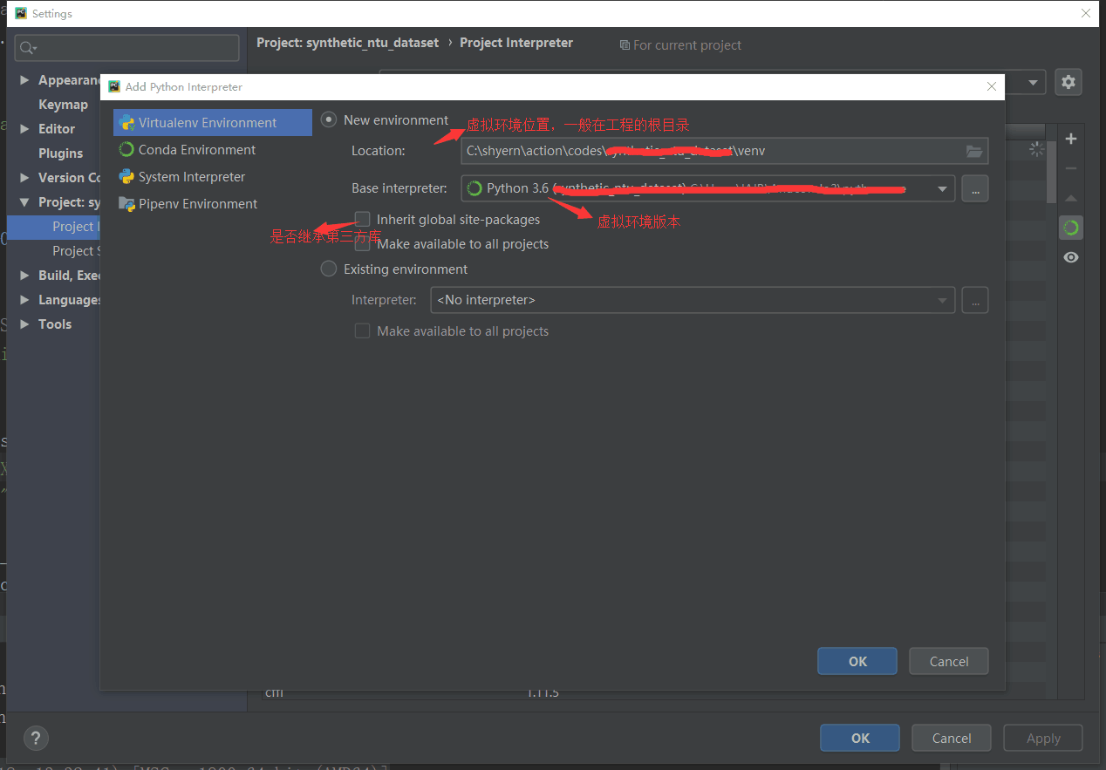The image size is (1106, 770).
Task: Open Project Interpreter dropdown arrow in Settings
Action: 1034,83
